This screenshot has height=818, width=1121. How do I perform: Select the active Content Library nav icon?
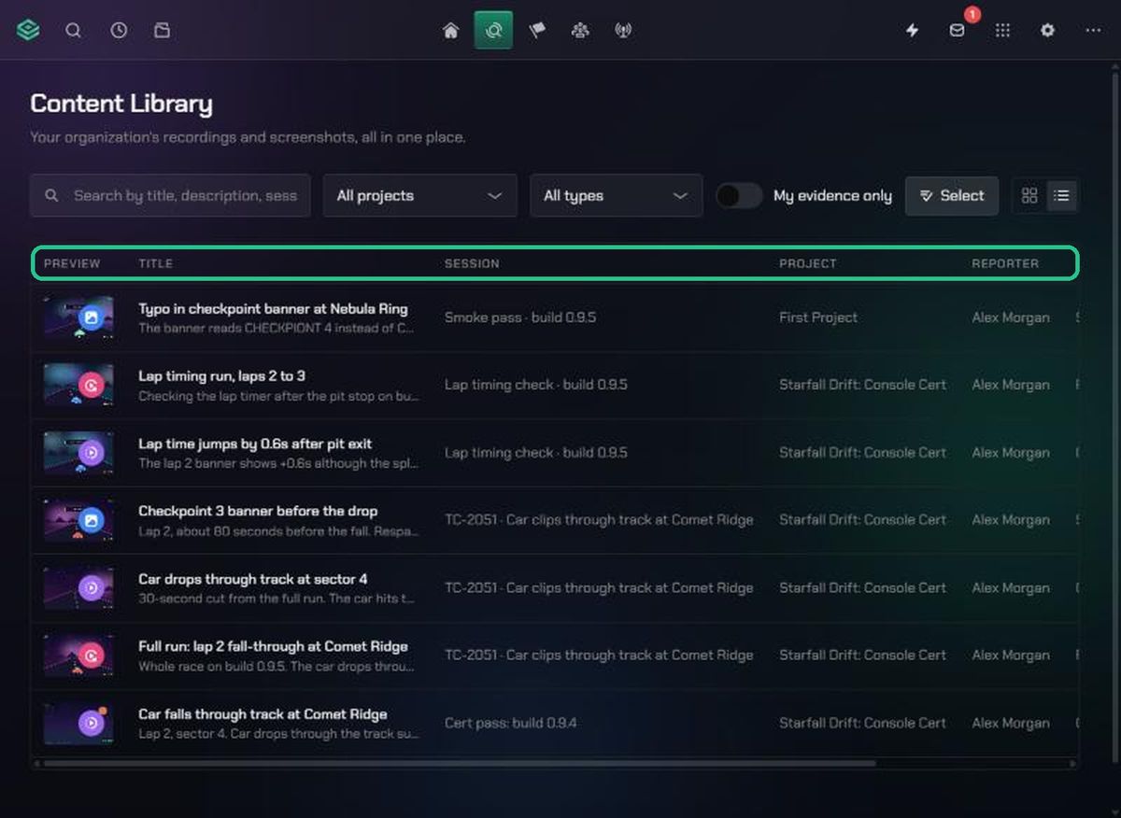click(493, 31)
